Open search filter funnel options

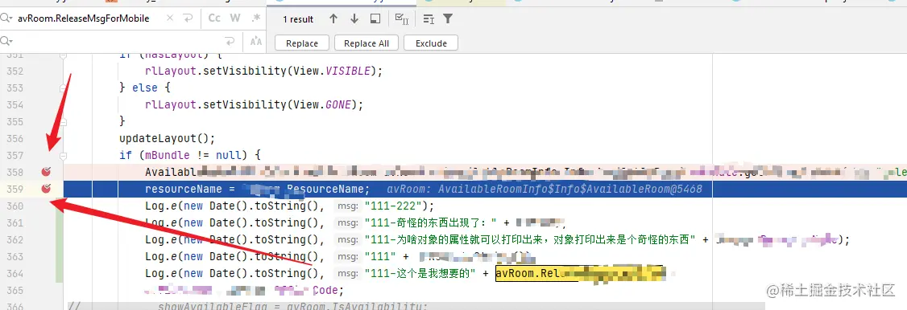[x=447, y=19]
